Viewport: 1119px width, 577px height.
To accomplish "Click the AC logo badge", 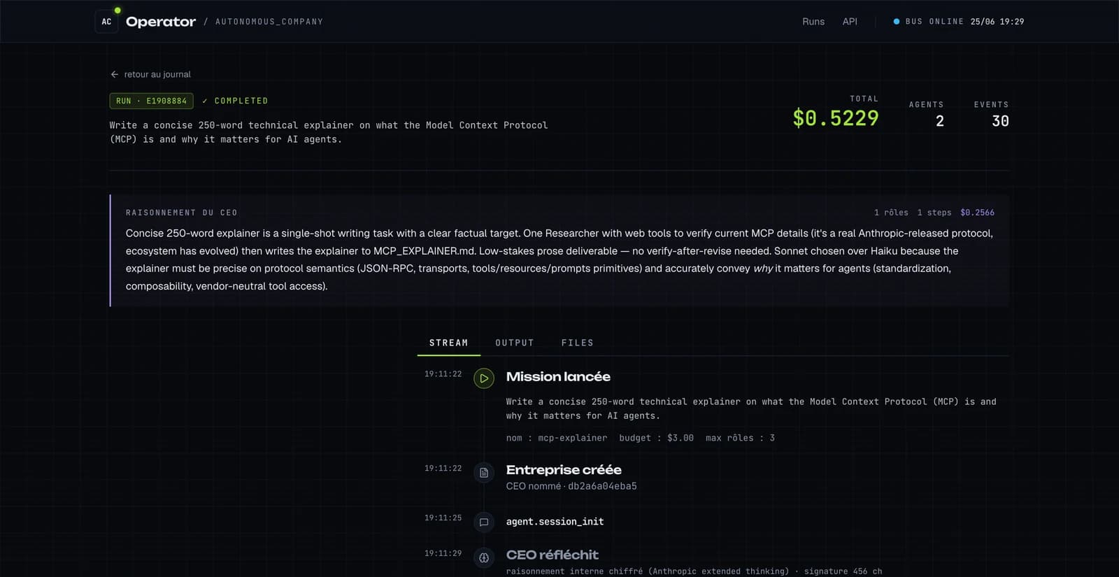I will click(x=106, y=22).
